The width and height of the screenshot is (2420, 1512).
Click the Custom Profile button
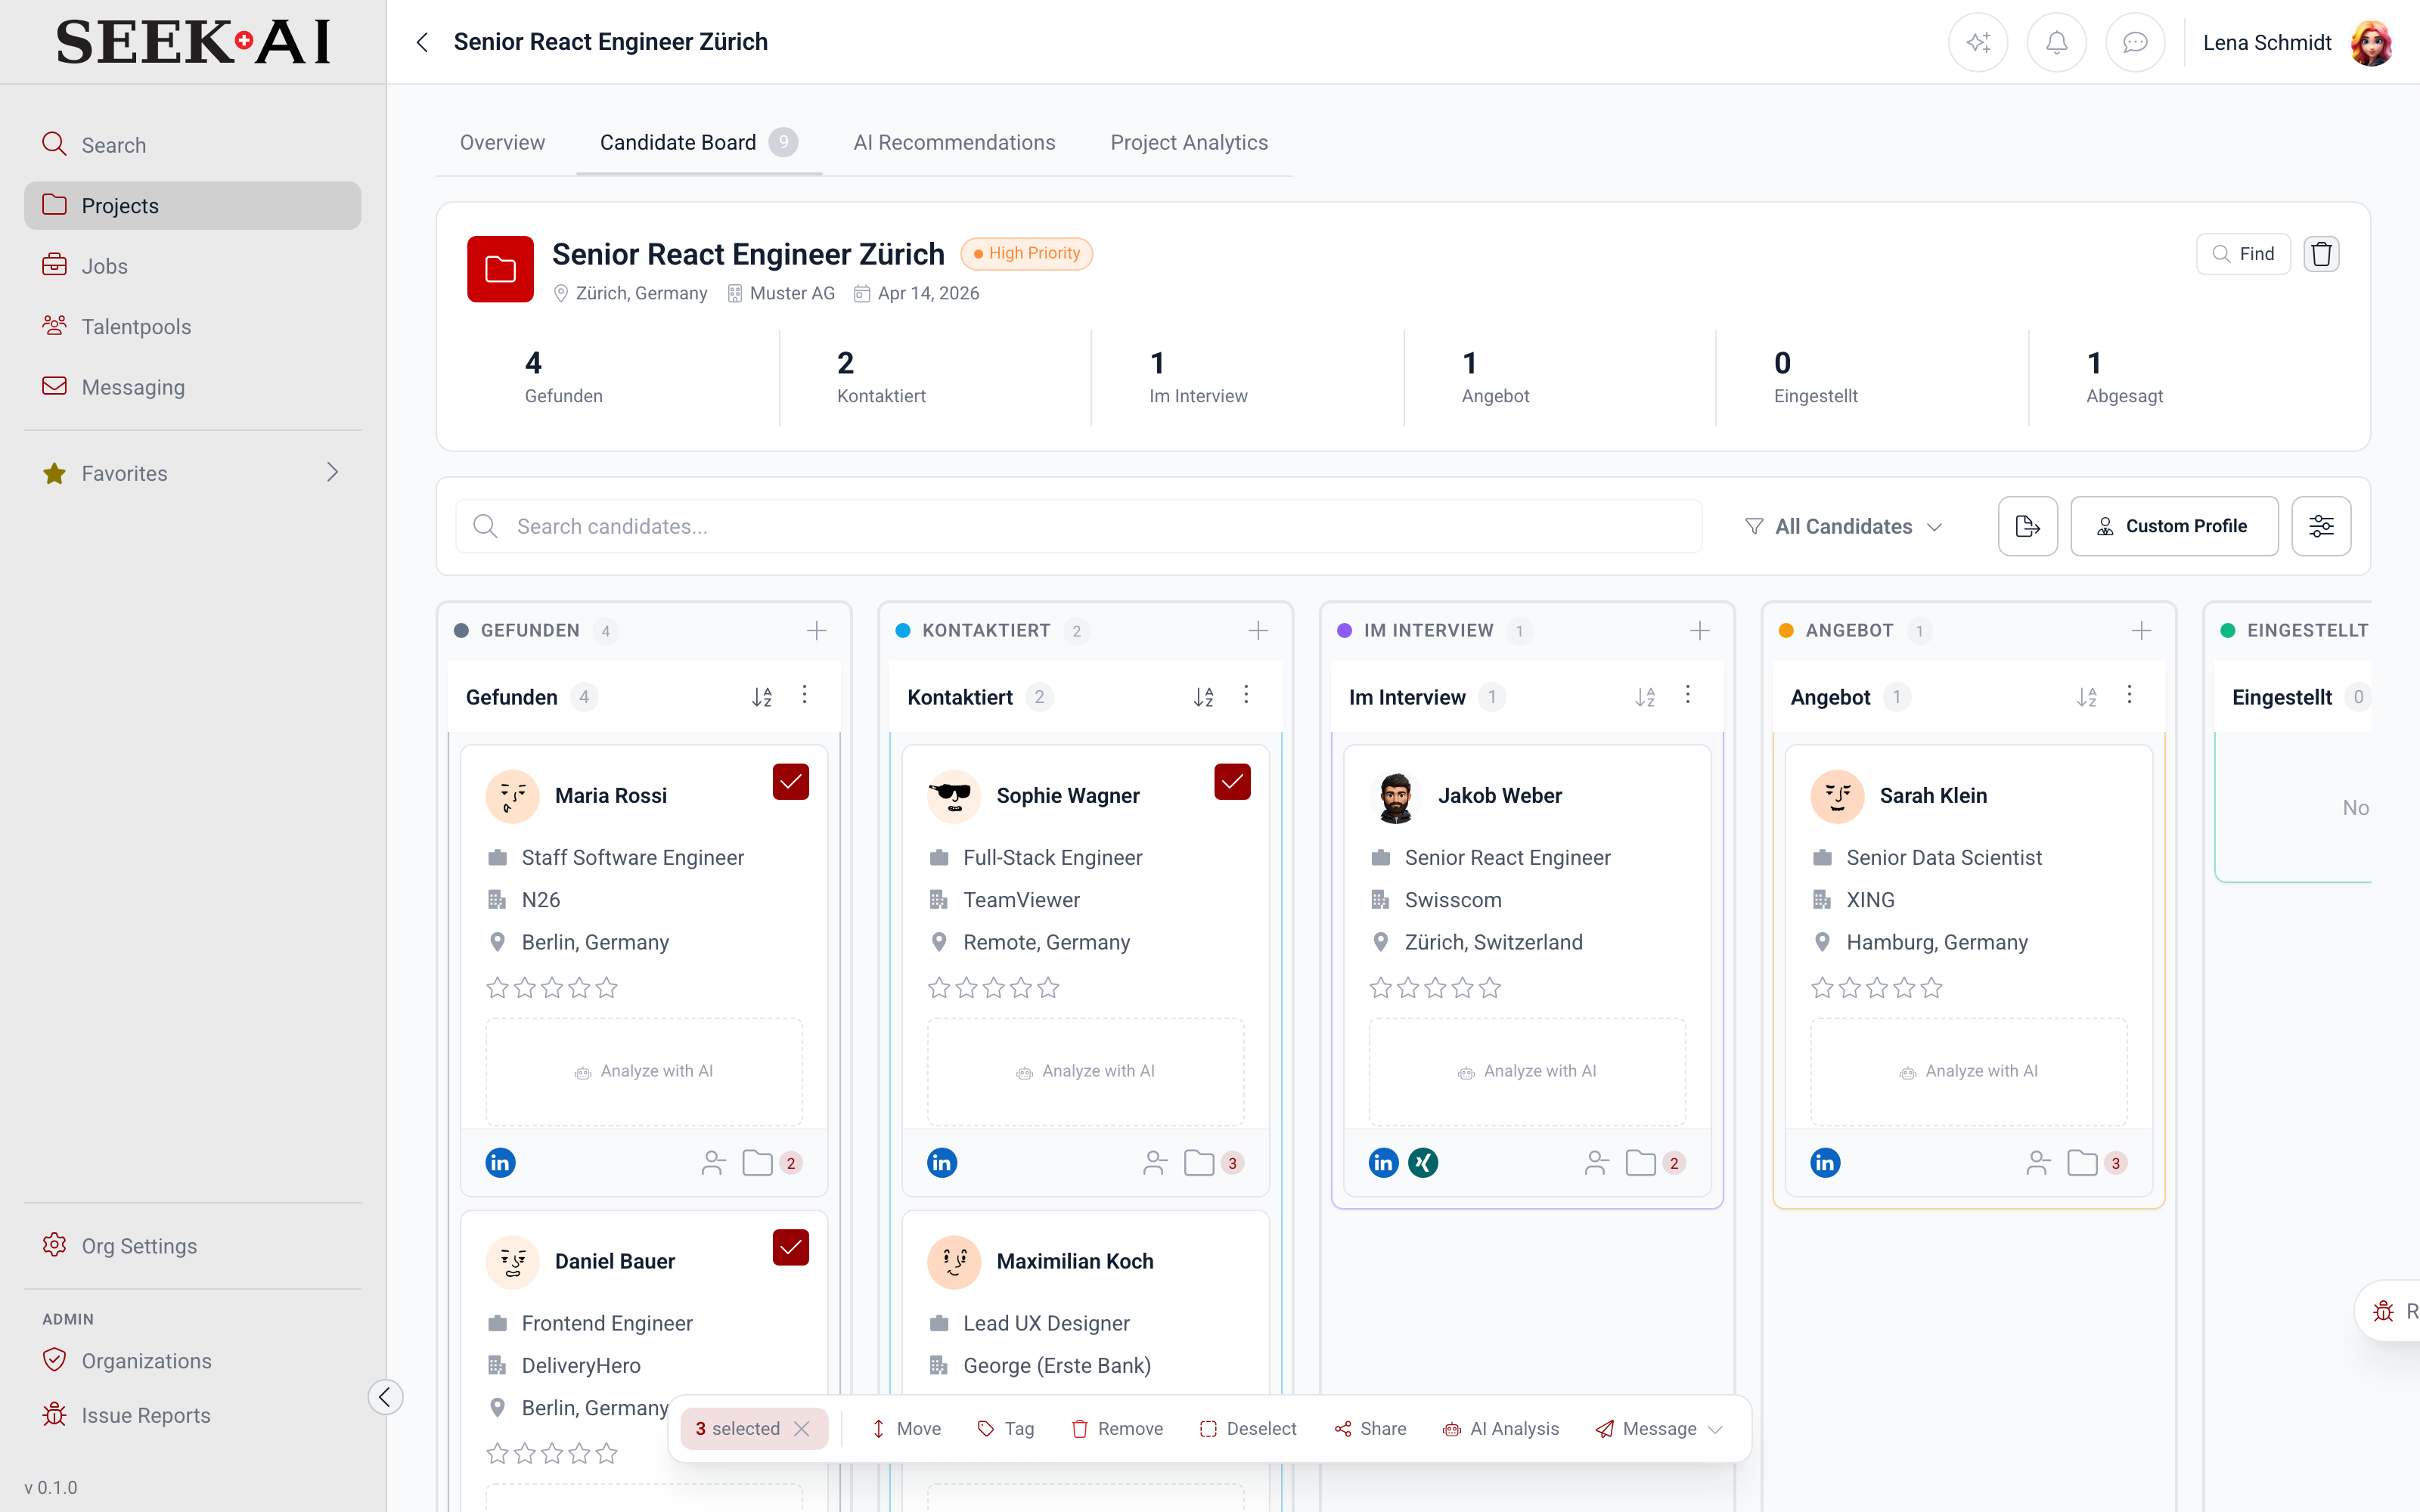(2174, 526)
